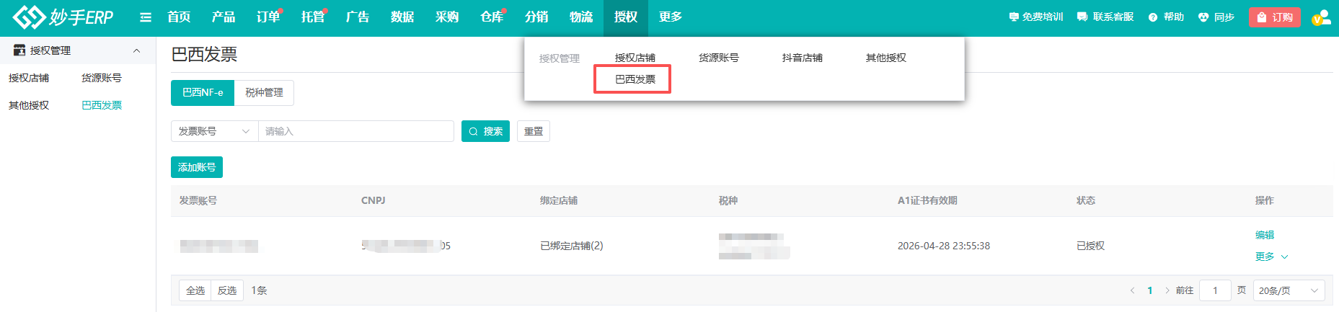Click page number 1 in pagination
The image size is (1339, 312).
(1150, 290)
